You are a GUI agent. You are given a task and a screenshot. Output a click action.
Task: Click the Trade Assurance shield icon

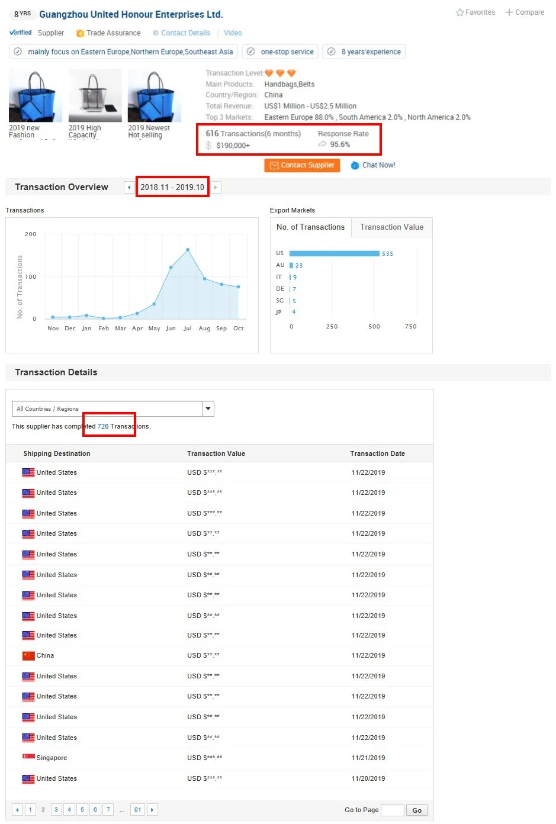pos(81,33)
